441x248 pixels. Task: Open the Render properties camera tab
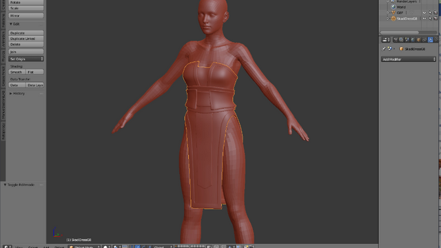(x=396, y=40)
